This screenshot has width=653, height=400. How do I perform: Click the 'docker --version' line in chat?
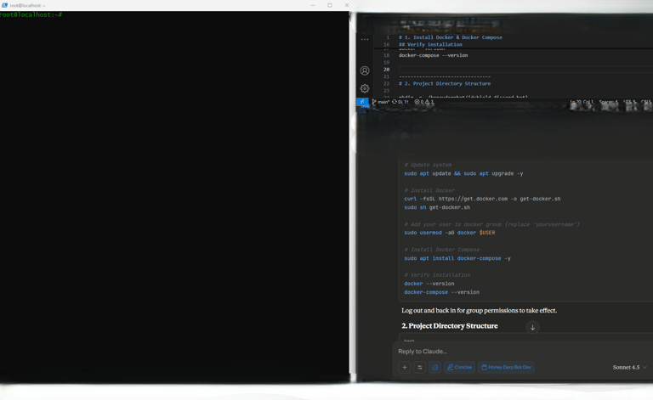click(429, 284)
